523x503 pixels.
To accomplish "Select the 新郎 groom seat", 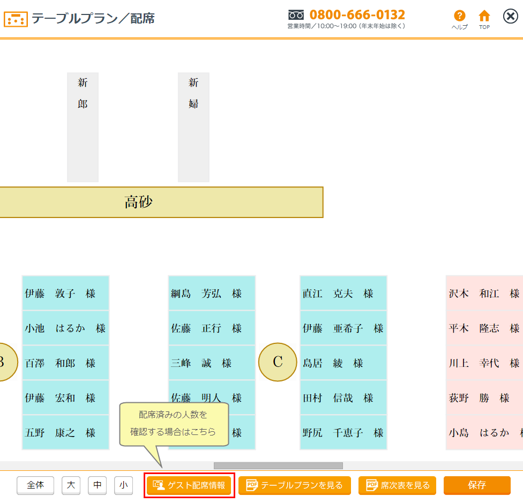I will pos(83,127).
